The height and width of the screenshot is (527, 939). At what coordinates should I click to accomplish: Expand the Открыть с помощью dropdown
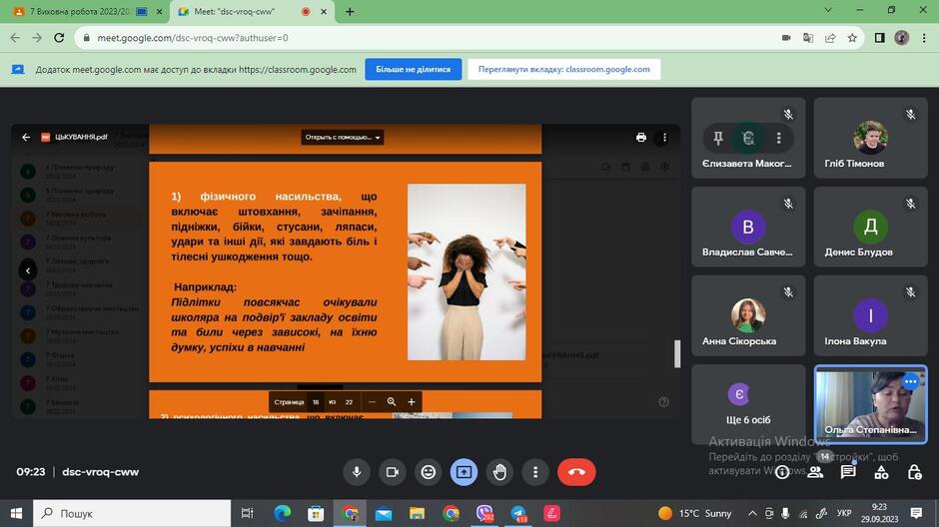[x=342, y=137]
